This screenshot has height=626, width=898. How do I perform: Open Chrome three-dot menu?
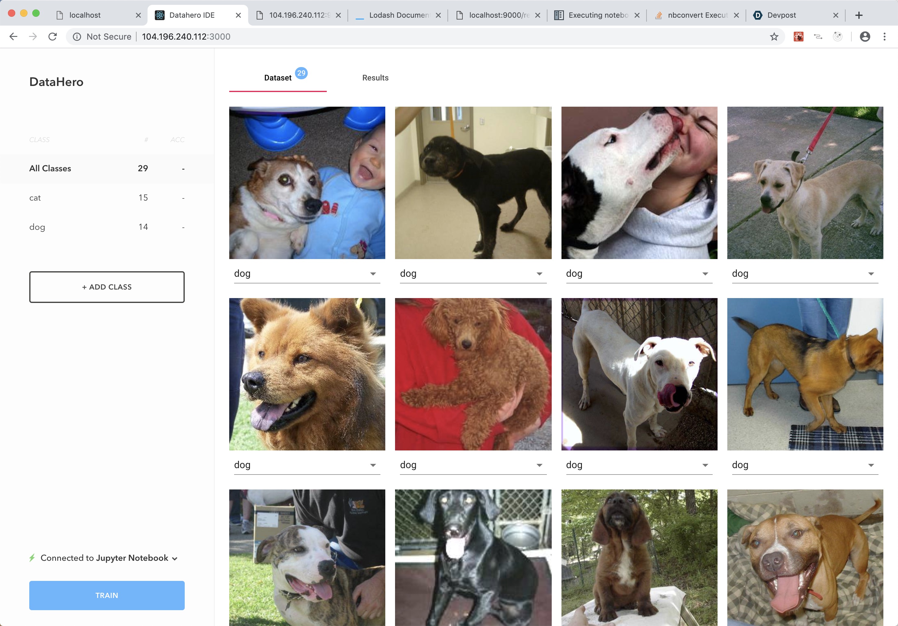[x=884, y=37]
